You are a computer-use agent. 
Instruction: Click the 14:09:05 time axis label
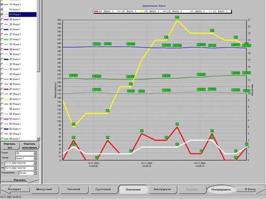pos(93,165)
